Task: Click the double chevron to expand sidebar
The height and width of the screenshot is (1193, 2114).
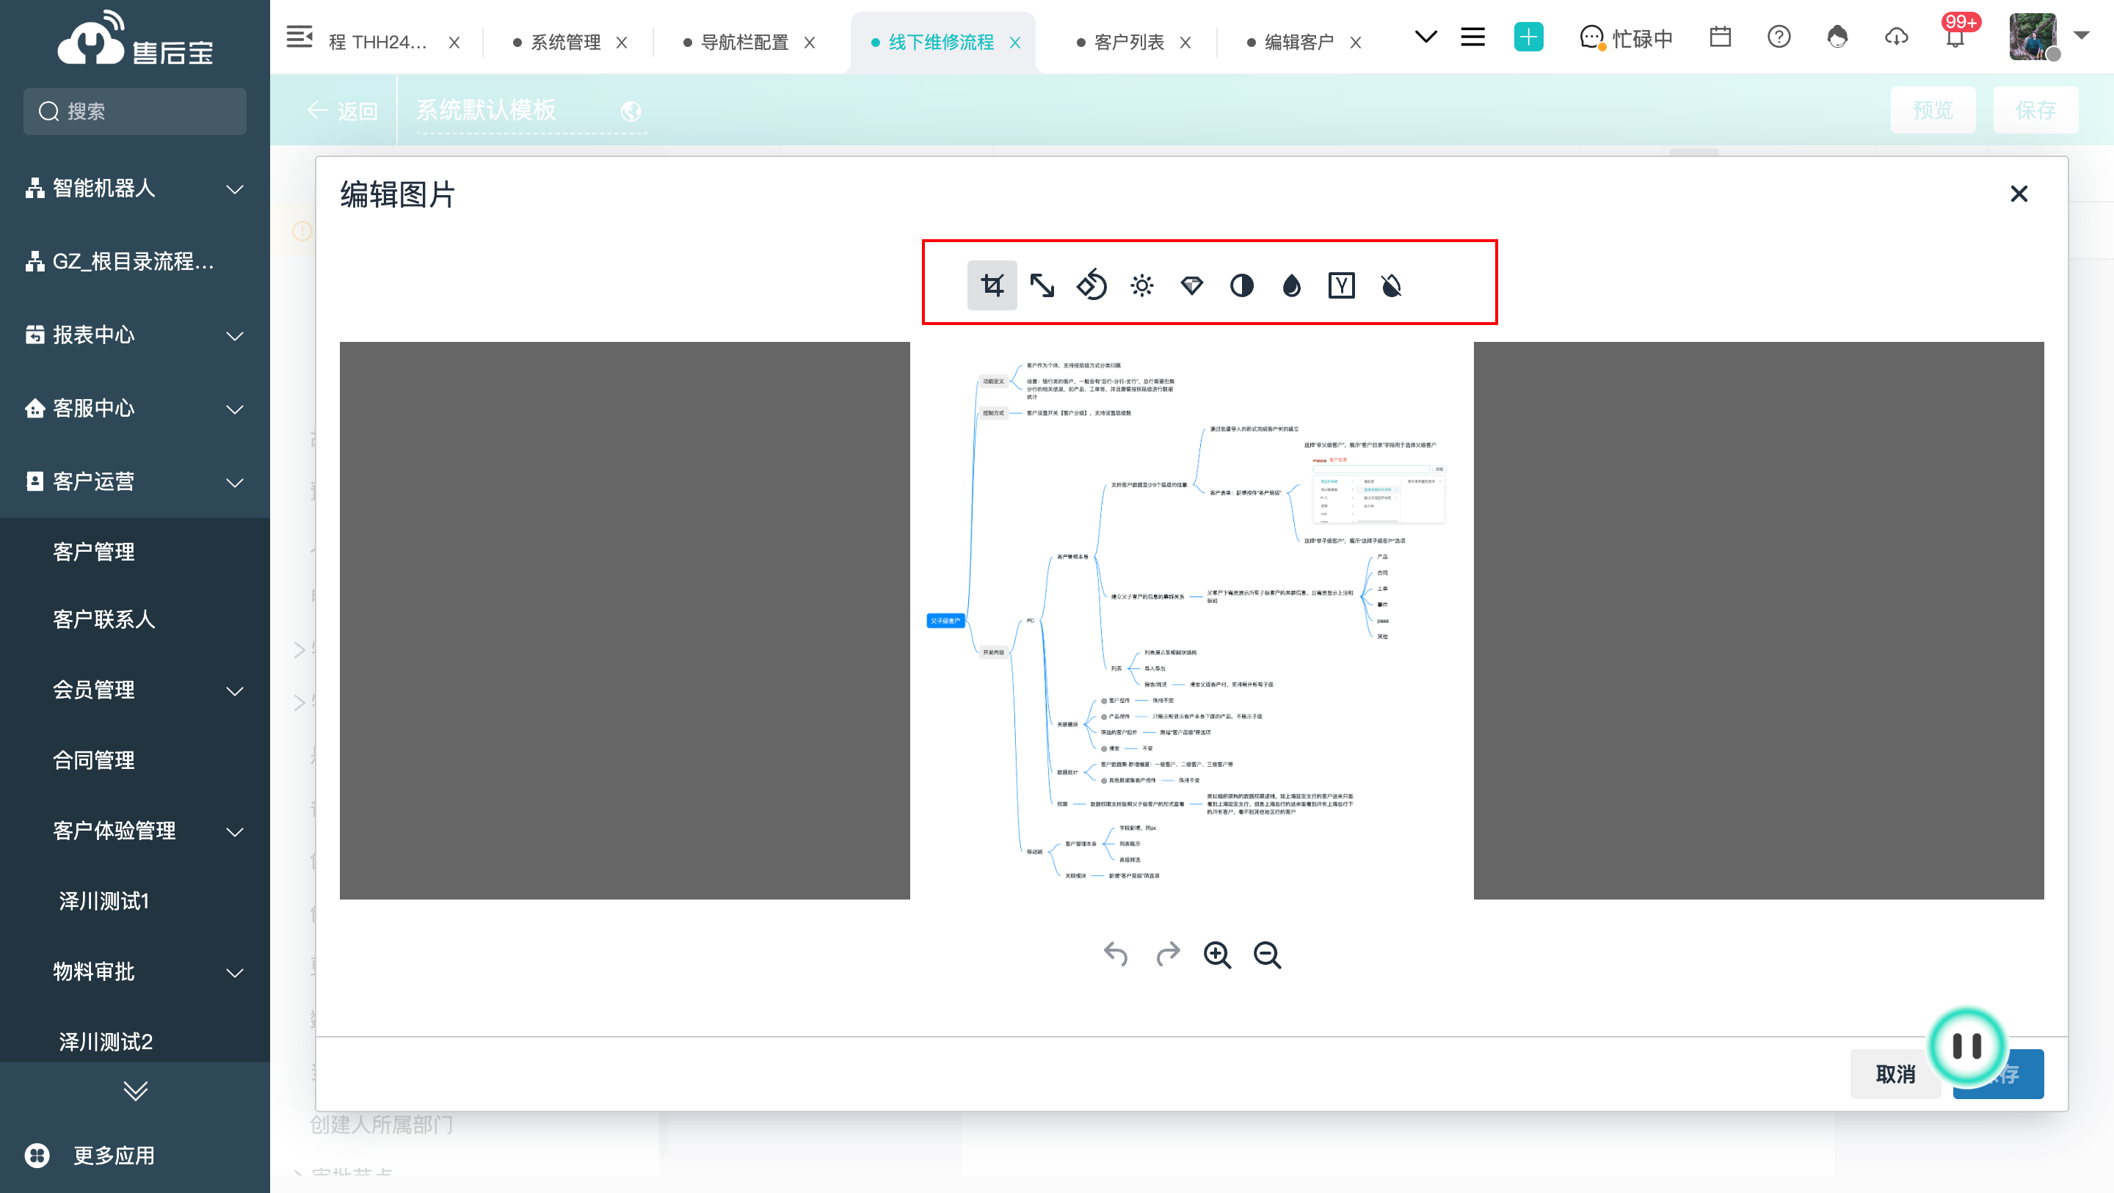Action: (x=135, y=1090)
